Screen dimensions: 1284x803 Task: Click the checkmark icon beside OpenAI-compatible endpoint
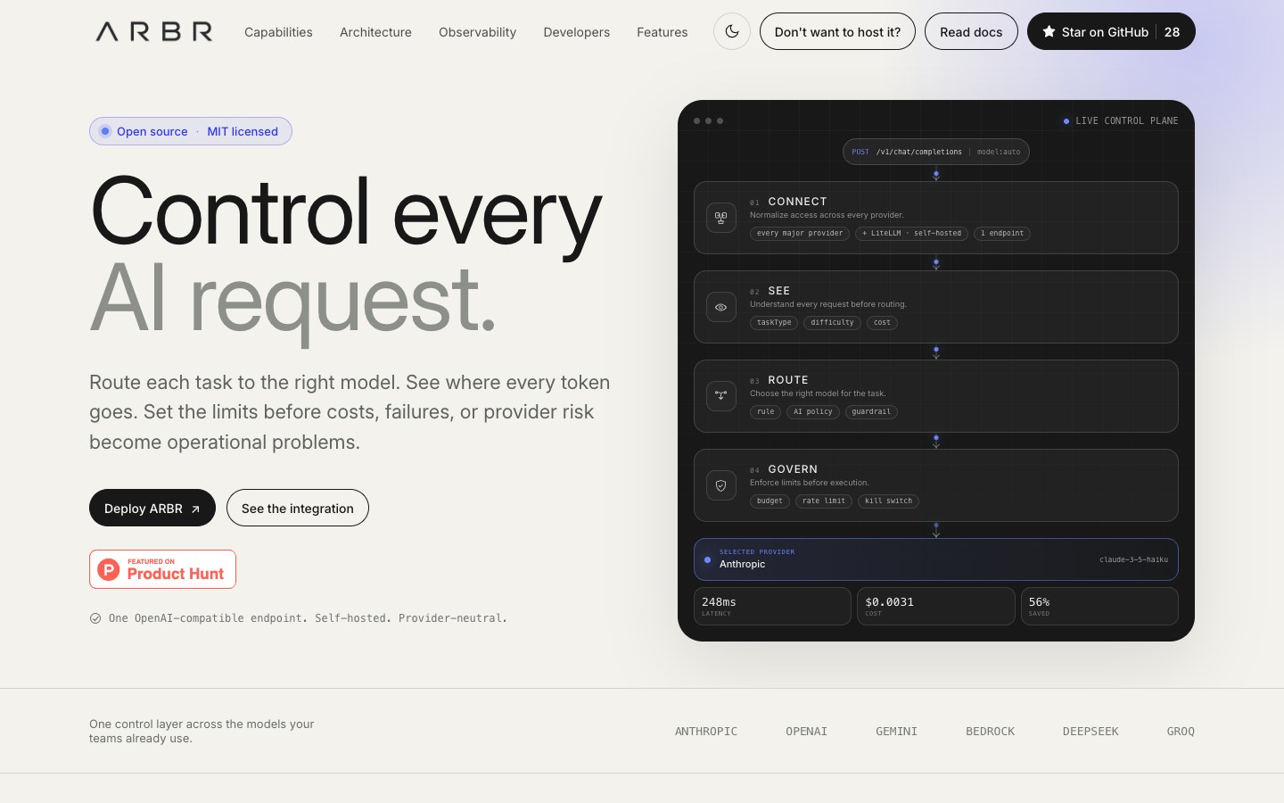click(95, 618)
